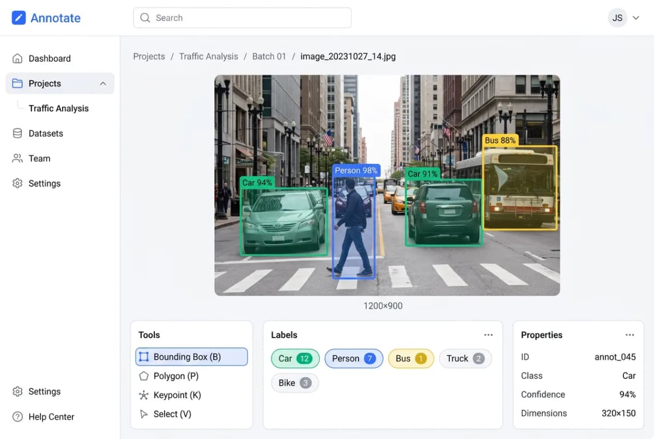Open the Datasets section icon
Viewport: 654px width, 439px height.
point(16,133)
